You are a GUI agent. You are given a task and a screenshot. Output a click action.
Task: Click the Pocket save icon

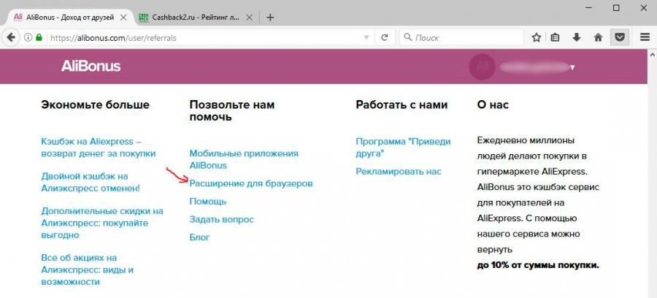point(620,38)
